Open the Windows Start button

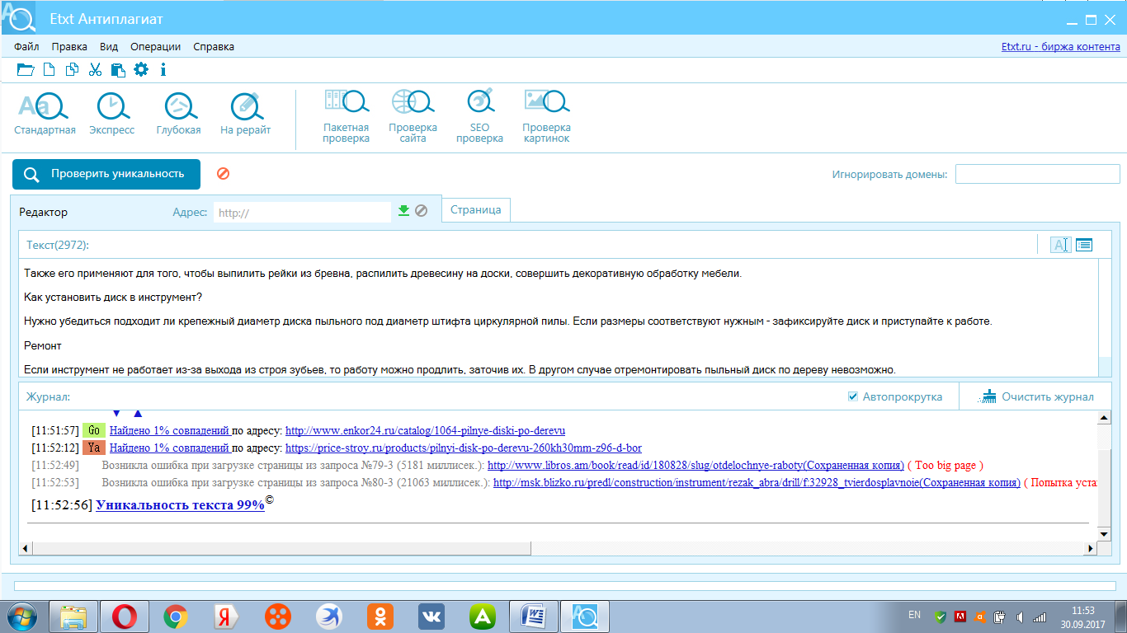point(21,616)
